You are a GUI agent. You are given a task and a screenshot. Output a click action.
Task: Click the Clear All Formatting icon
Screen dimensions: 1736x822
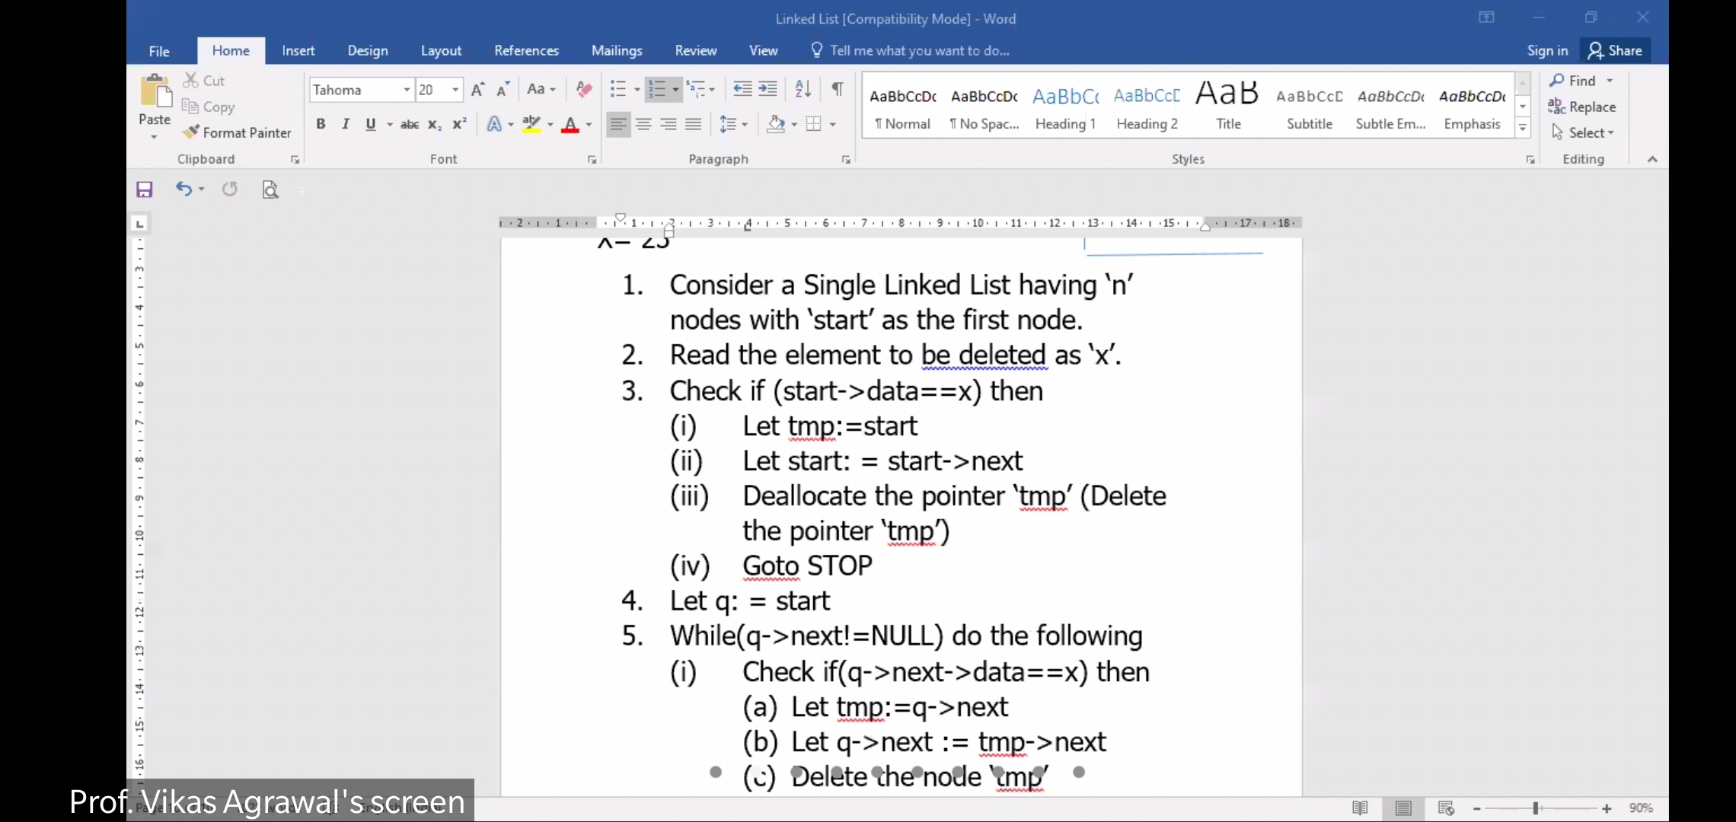click(584, 89)
